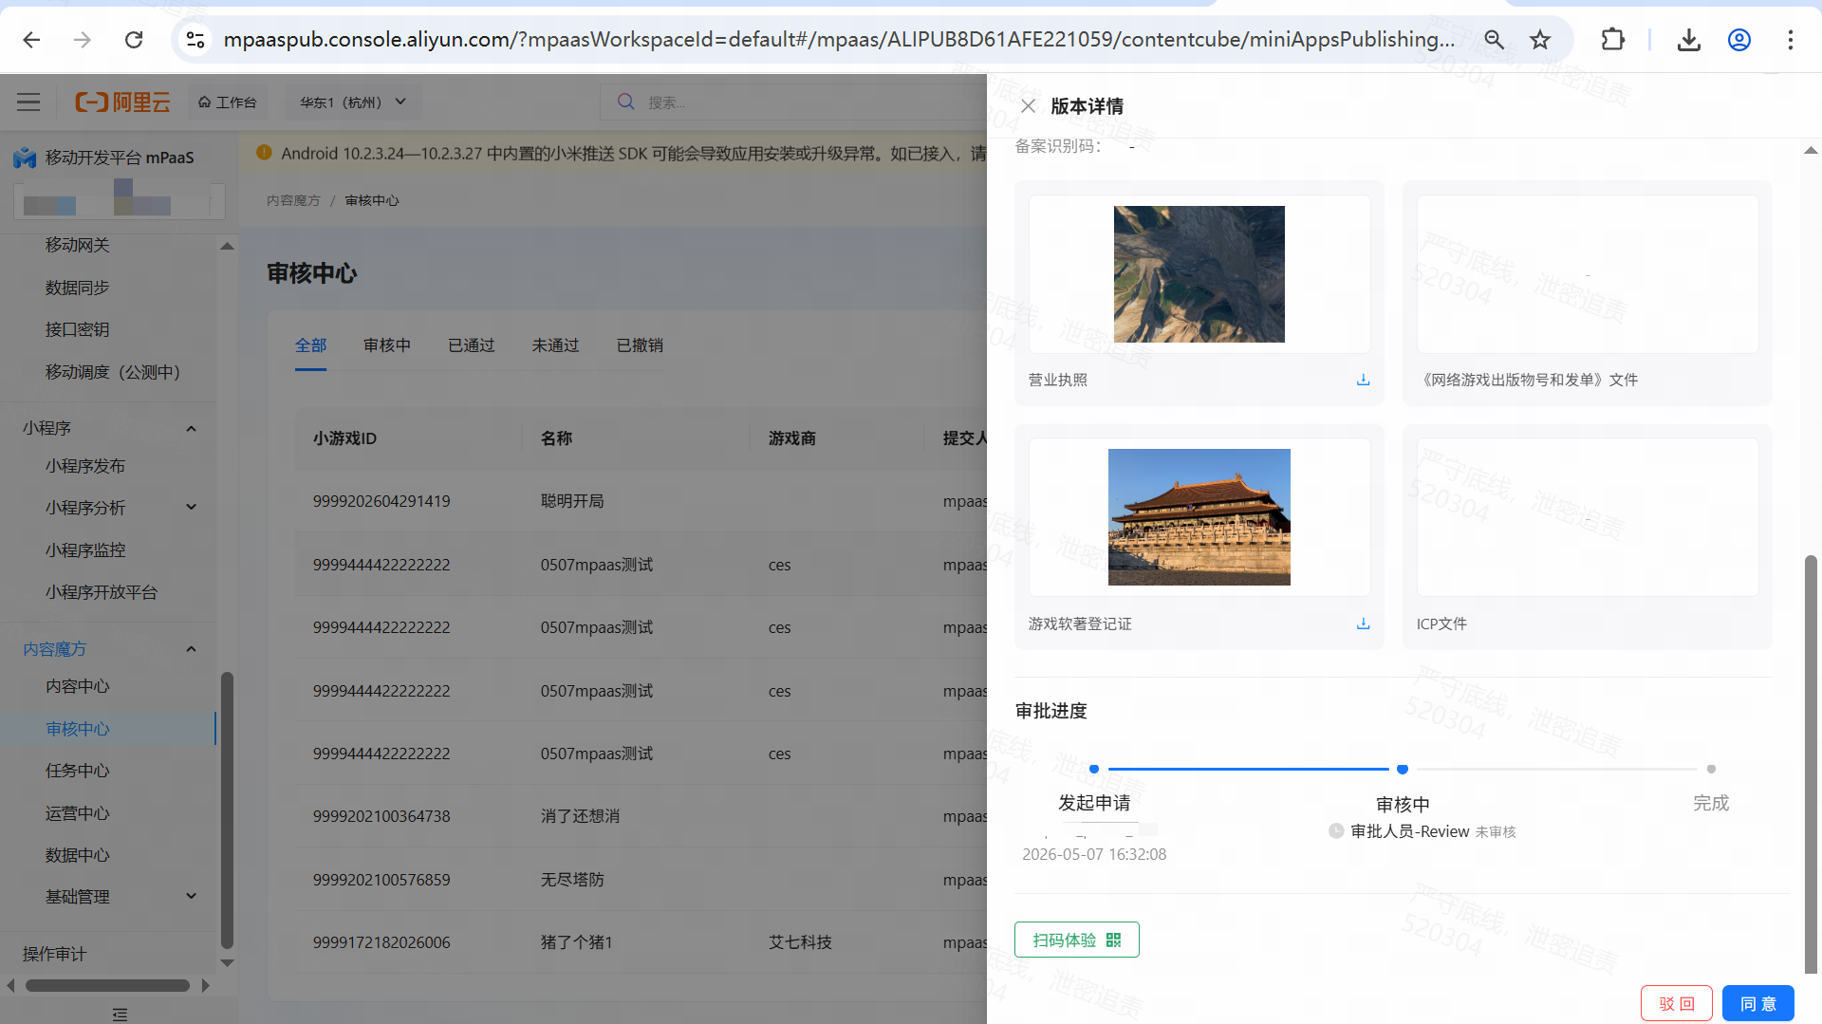This screenshot has height=1024, width=1822.
Task: Click the 聪明开局 row name
Action: [572, 501]
